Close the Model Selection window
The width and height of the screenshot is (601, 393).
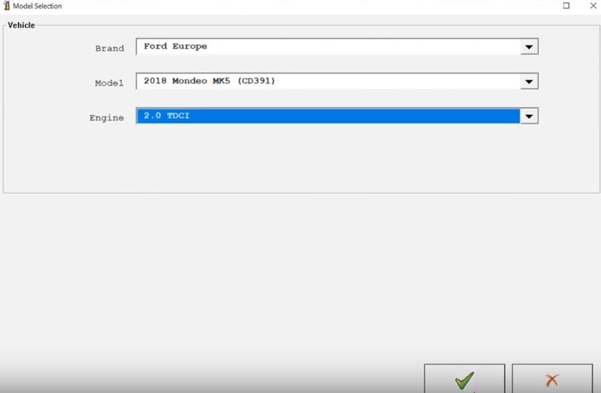(x=593, y=5)
